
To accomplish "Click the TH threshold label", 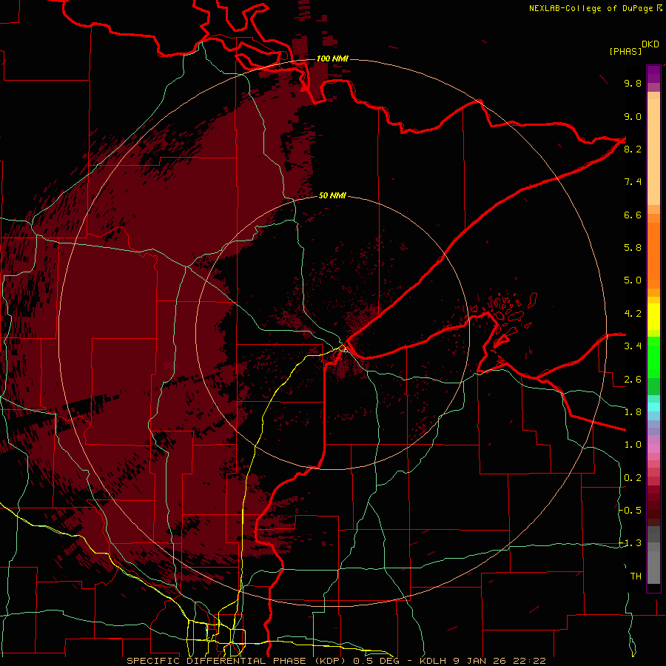I will click(636, 576).
